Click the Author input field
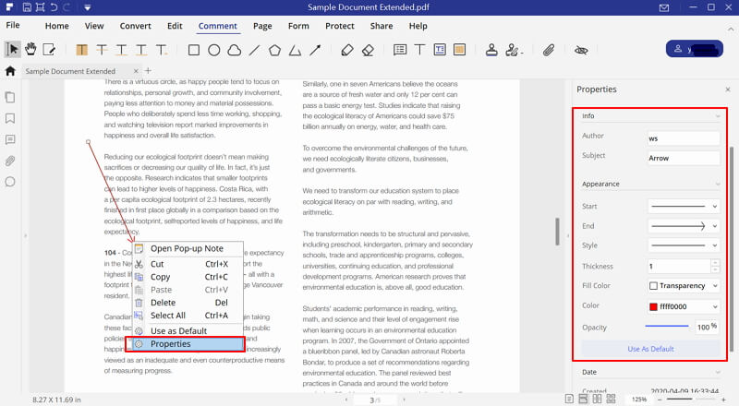Viewport: 739px width, 406px height. (684, 138)
